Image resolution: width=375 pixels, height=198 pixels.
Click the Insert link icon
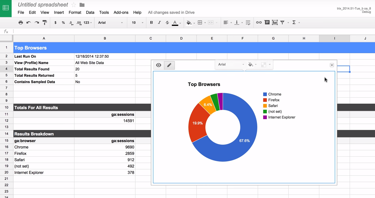(x=259, y=22)
